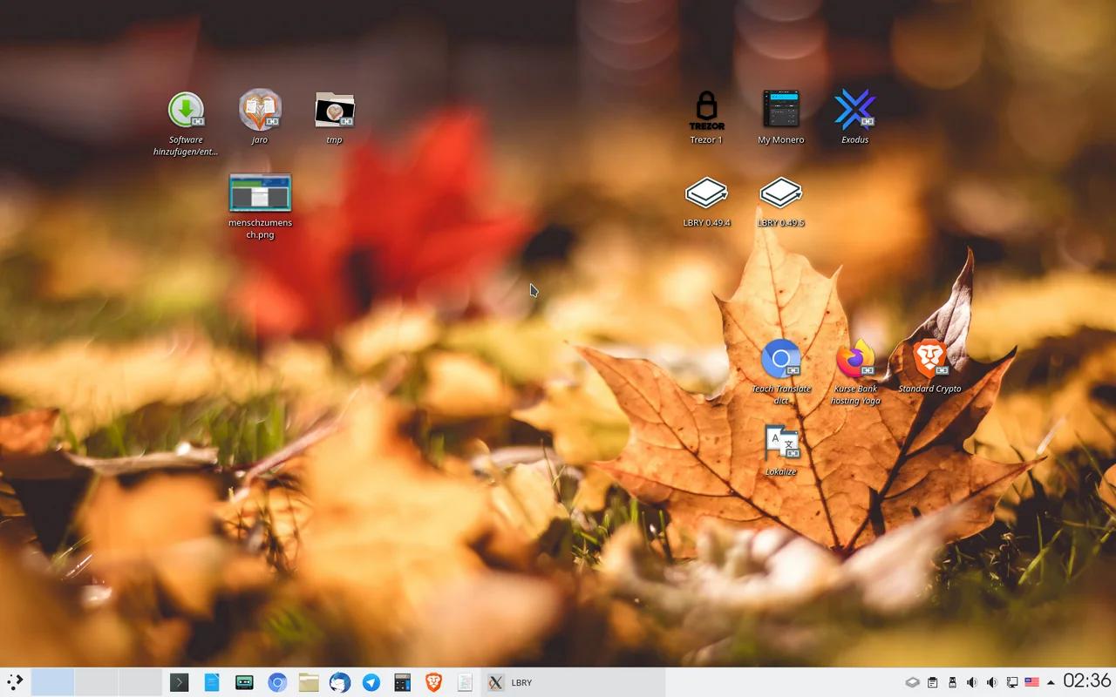Image resolution: width=1116 pixels, height=697 pixels.
Task: Activate the LBRY window task button
Action: coord(573,682)
